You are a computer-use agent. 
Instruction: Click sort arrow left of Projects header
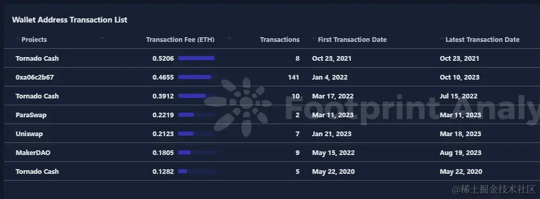(x=18, y=39)
